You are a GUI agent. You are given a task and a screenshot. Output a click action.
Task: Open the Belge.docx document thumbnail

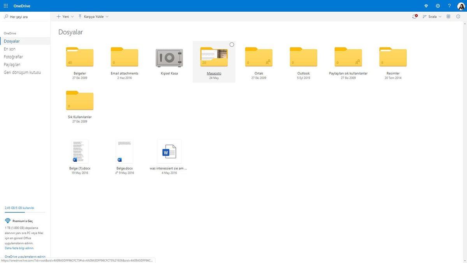(x=124, y=151)
